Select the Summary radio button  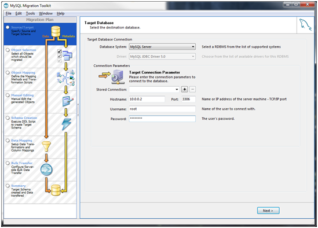coord(8,186)
